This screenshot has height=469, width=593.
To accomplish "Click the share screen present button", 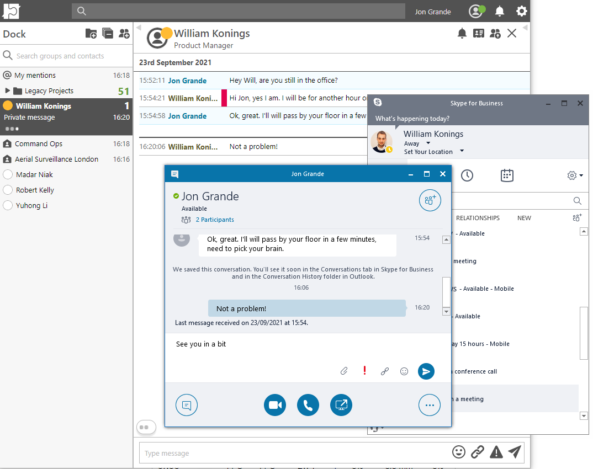I will tap(341, 406).
